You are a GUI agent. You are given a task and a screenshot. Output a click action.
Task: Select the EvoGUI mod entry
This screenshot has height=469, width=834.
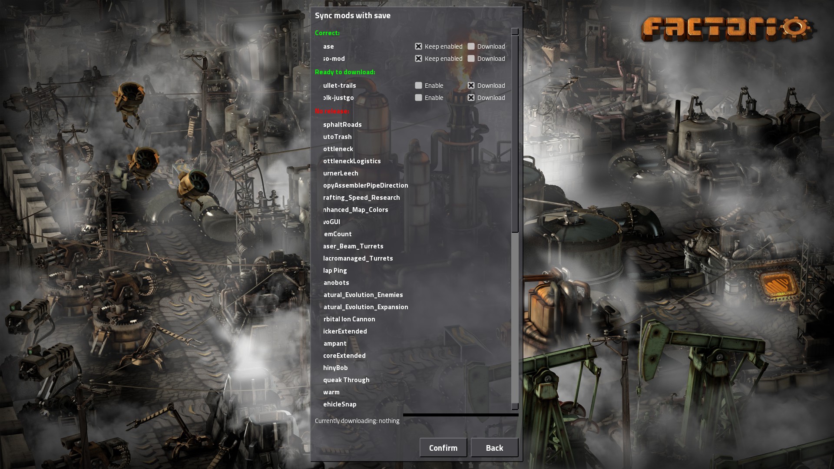point(331,222)
